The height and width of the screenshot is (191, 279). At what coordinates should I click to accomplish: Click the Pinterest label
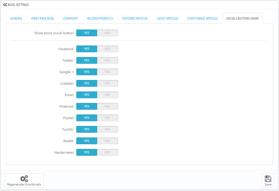pos(67,106)
